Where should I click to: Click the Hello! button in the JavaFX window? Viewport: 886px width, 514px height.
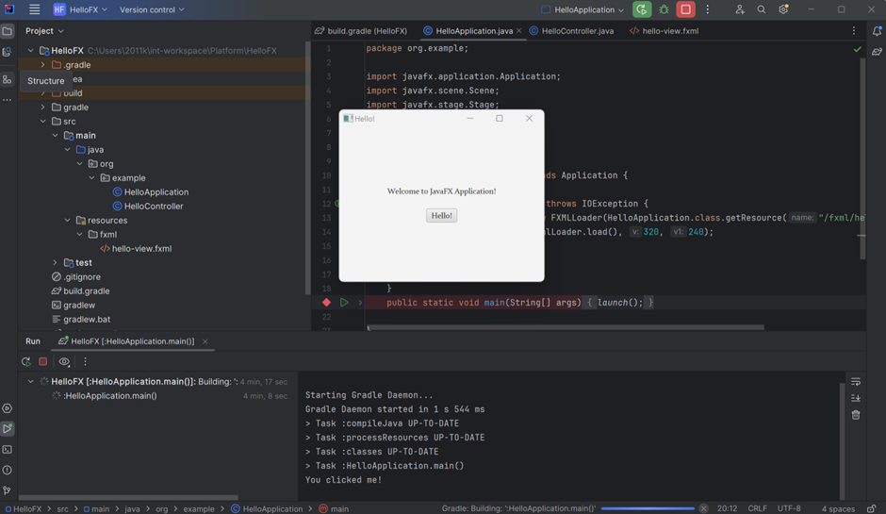[441, 215]
